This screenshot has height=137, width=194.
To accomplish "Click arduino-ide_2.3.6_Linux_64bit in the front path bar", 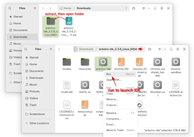I will coord(118,49).
